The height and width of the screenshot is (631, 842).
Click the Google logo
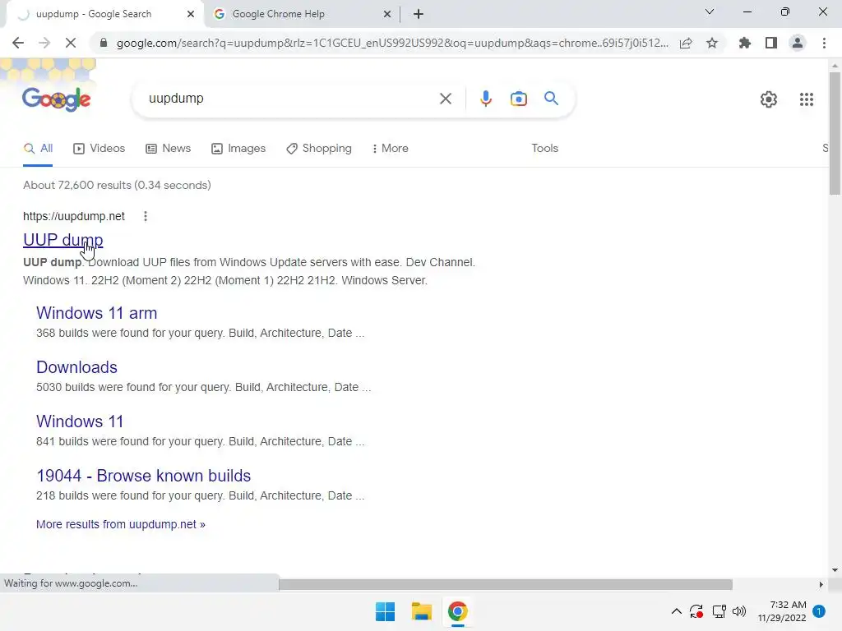[57, 99]
